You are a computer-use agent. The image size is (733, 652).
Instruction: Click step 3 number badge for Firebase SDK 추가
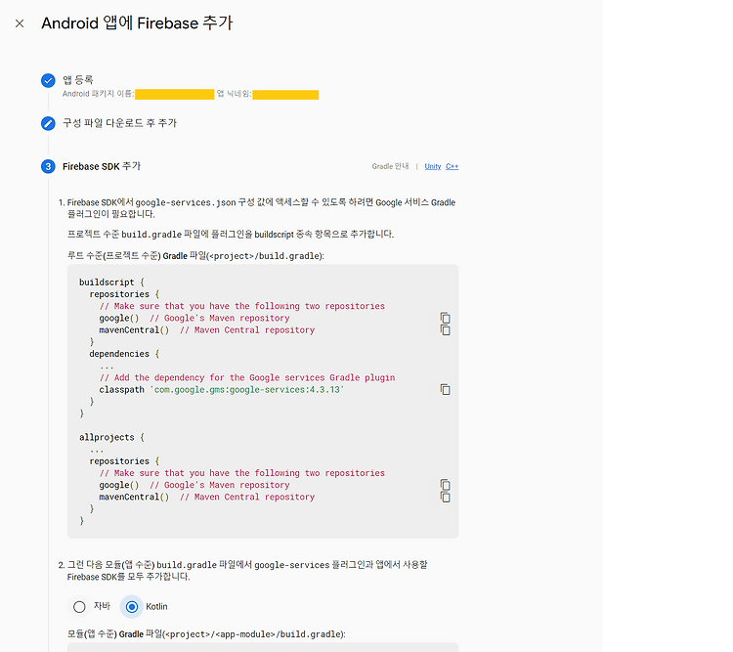click(48, 166)
